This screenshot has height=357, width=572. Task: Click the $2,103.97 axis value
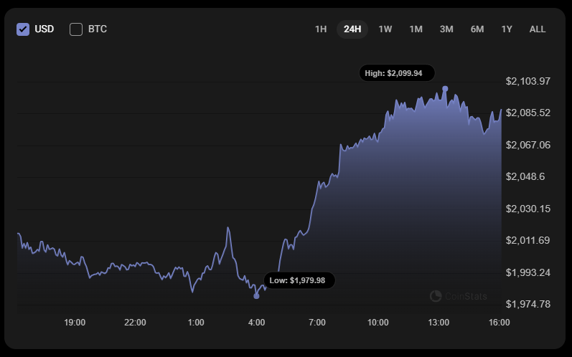coord(528,81)
